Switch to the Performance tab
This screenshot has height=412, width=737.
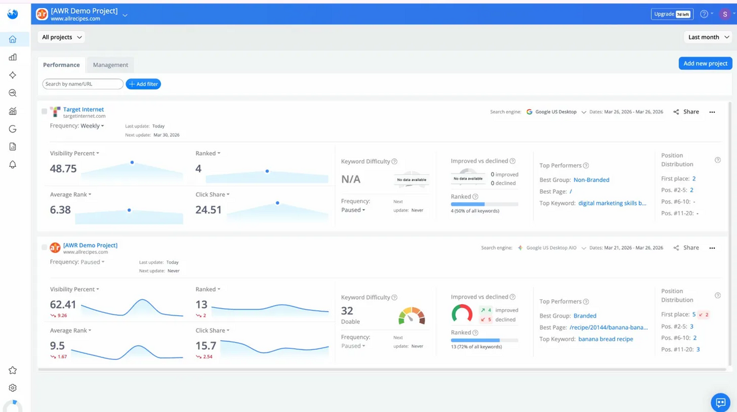[61, 64]
